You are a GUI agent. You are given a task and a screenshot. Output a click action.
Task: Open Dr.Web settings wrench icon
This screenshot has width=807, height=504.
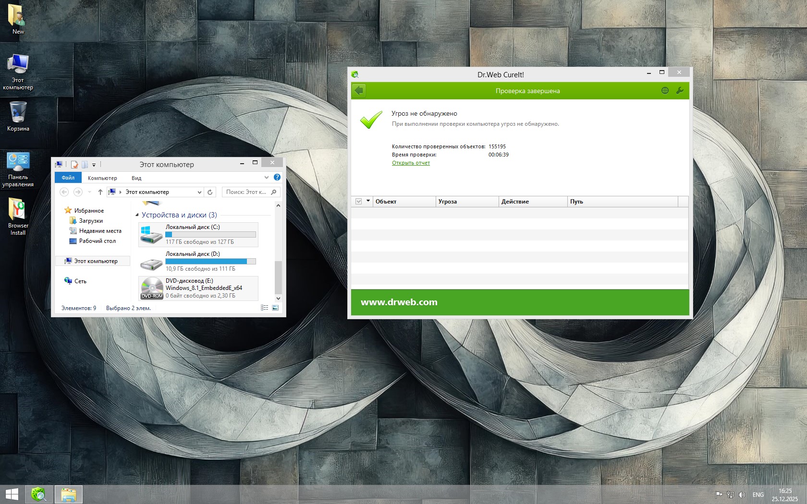click(680, 91)
